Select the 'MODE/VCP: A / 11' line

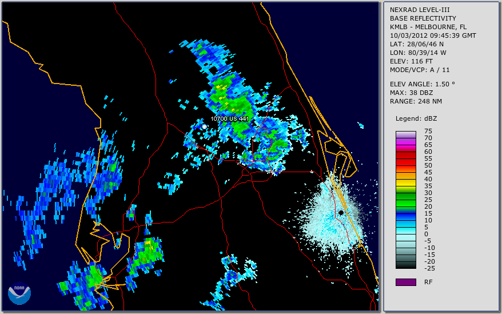[x=420, y=70]
